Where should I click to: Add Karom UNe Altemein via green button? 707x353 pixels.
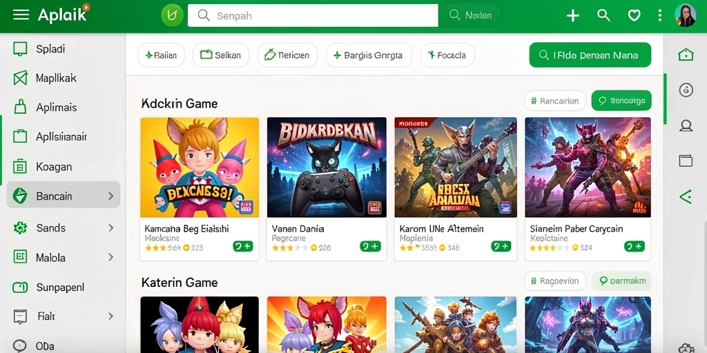[x=501, y=246]
